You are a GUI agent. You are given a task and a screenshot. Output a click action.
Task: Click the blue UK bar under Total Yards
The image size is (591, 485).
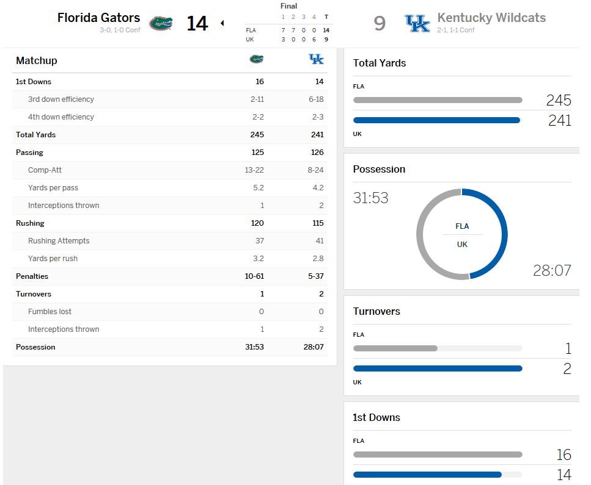pyautogui.click(x=436, y=120)
